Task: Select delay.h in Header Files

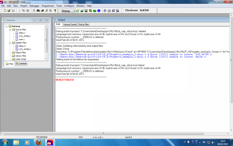Action: (x=22, y=46)
